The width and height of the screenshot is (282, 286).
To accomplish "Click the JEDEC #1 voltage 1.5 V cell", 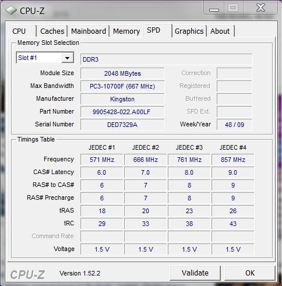I will 102,249.
